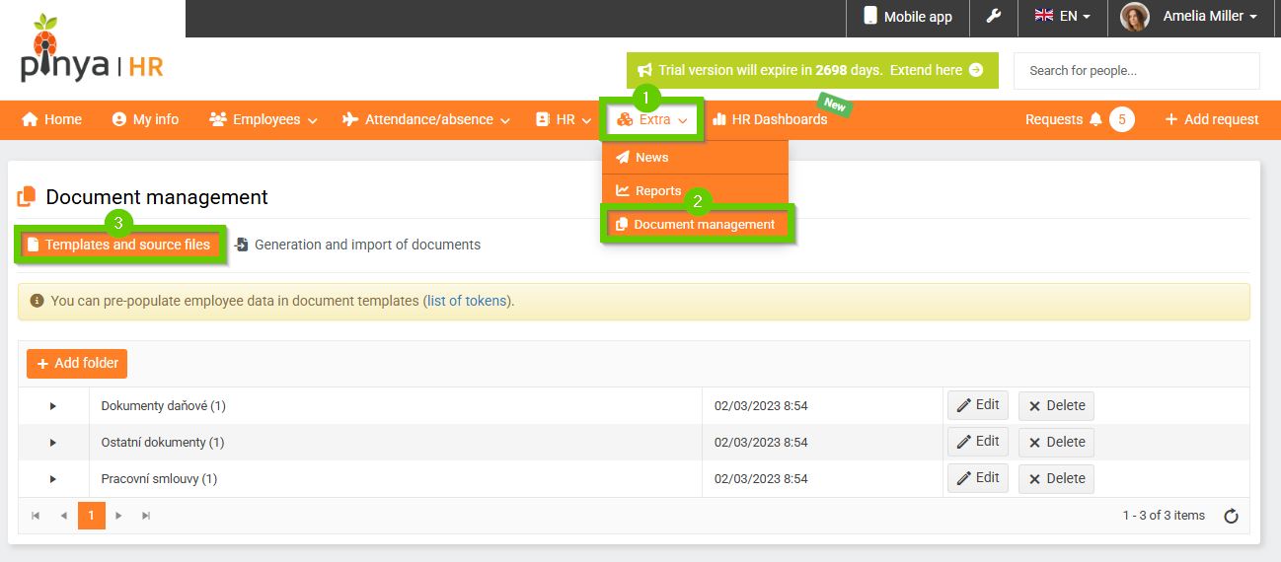This screenshot has height=562, width=1281.
Task: Click the Employees people icon
Action: click(x=218, y=119)
